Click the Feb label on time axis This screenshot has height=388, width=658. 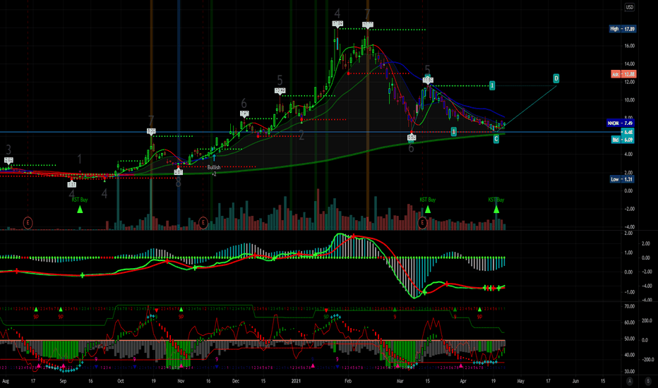348,381
